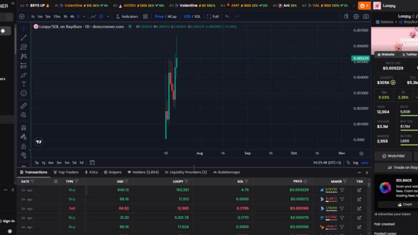Viewport: 418px width, 235px height.
Task: Hide all drawings with eye icon
Action: coord(24,155)
